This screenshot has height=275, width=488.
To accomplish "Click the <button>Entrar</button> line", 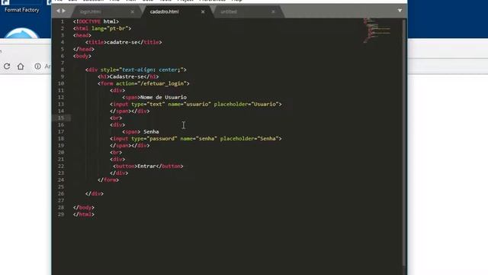I will (x=148, y=167).
